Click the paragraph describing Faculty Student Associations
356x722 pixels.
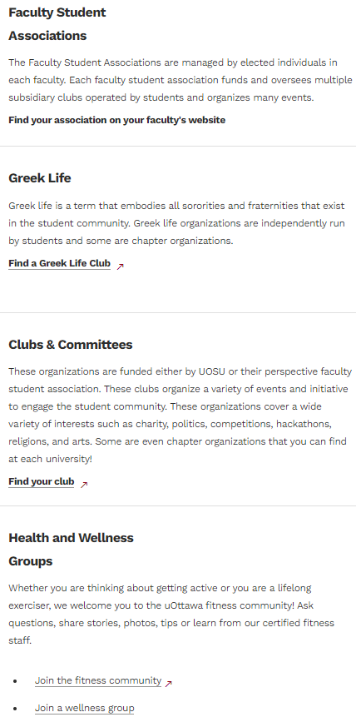click(x=180, y=80)
